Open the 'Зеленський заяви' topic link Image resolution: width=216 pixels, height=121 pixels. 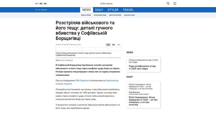click(100, 15)
